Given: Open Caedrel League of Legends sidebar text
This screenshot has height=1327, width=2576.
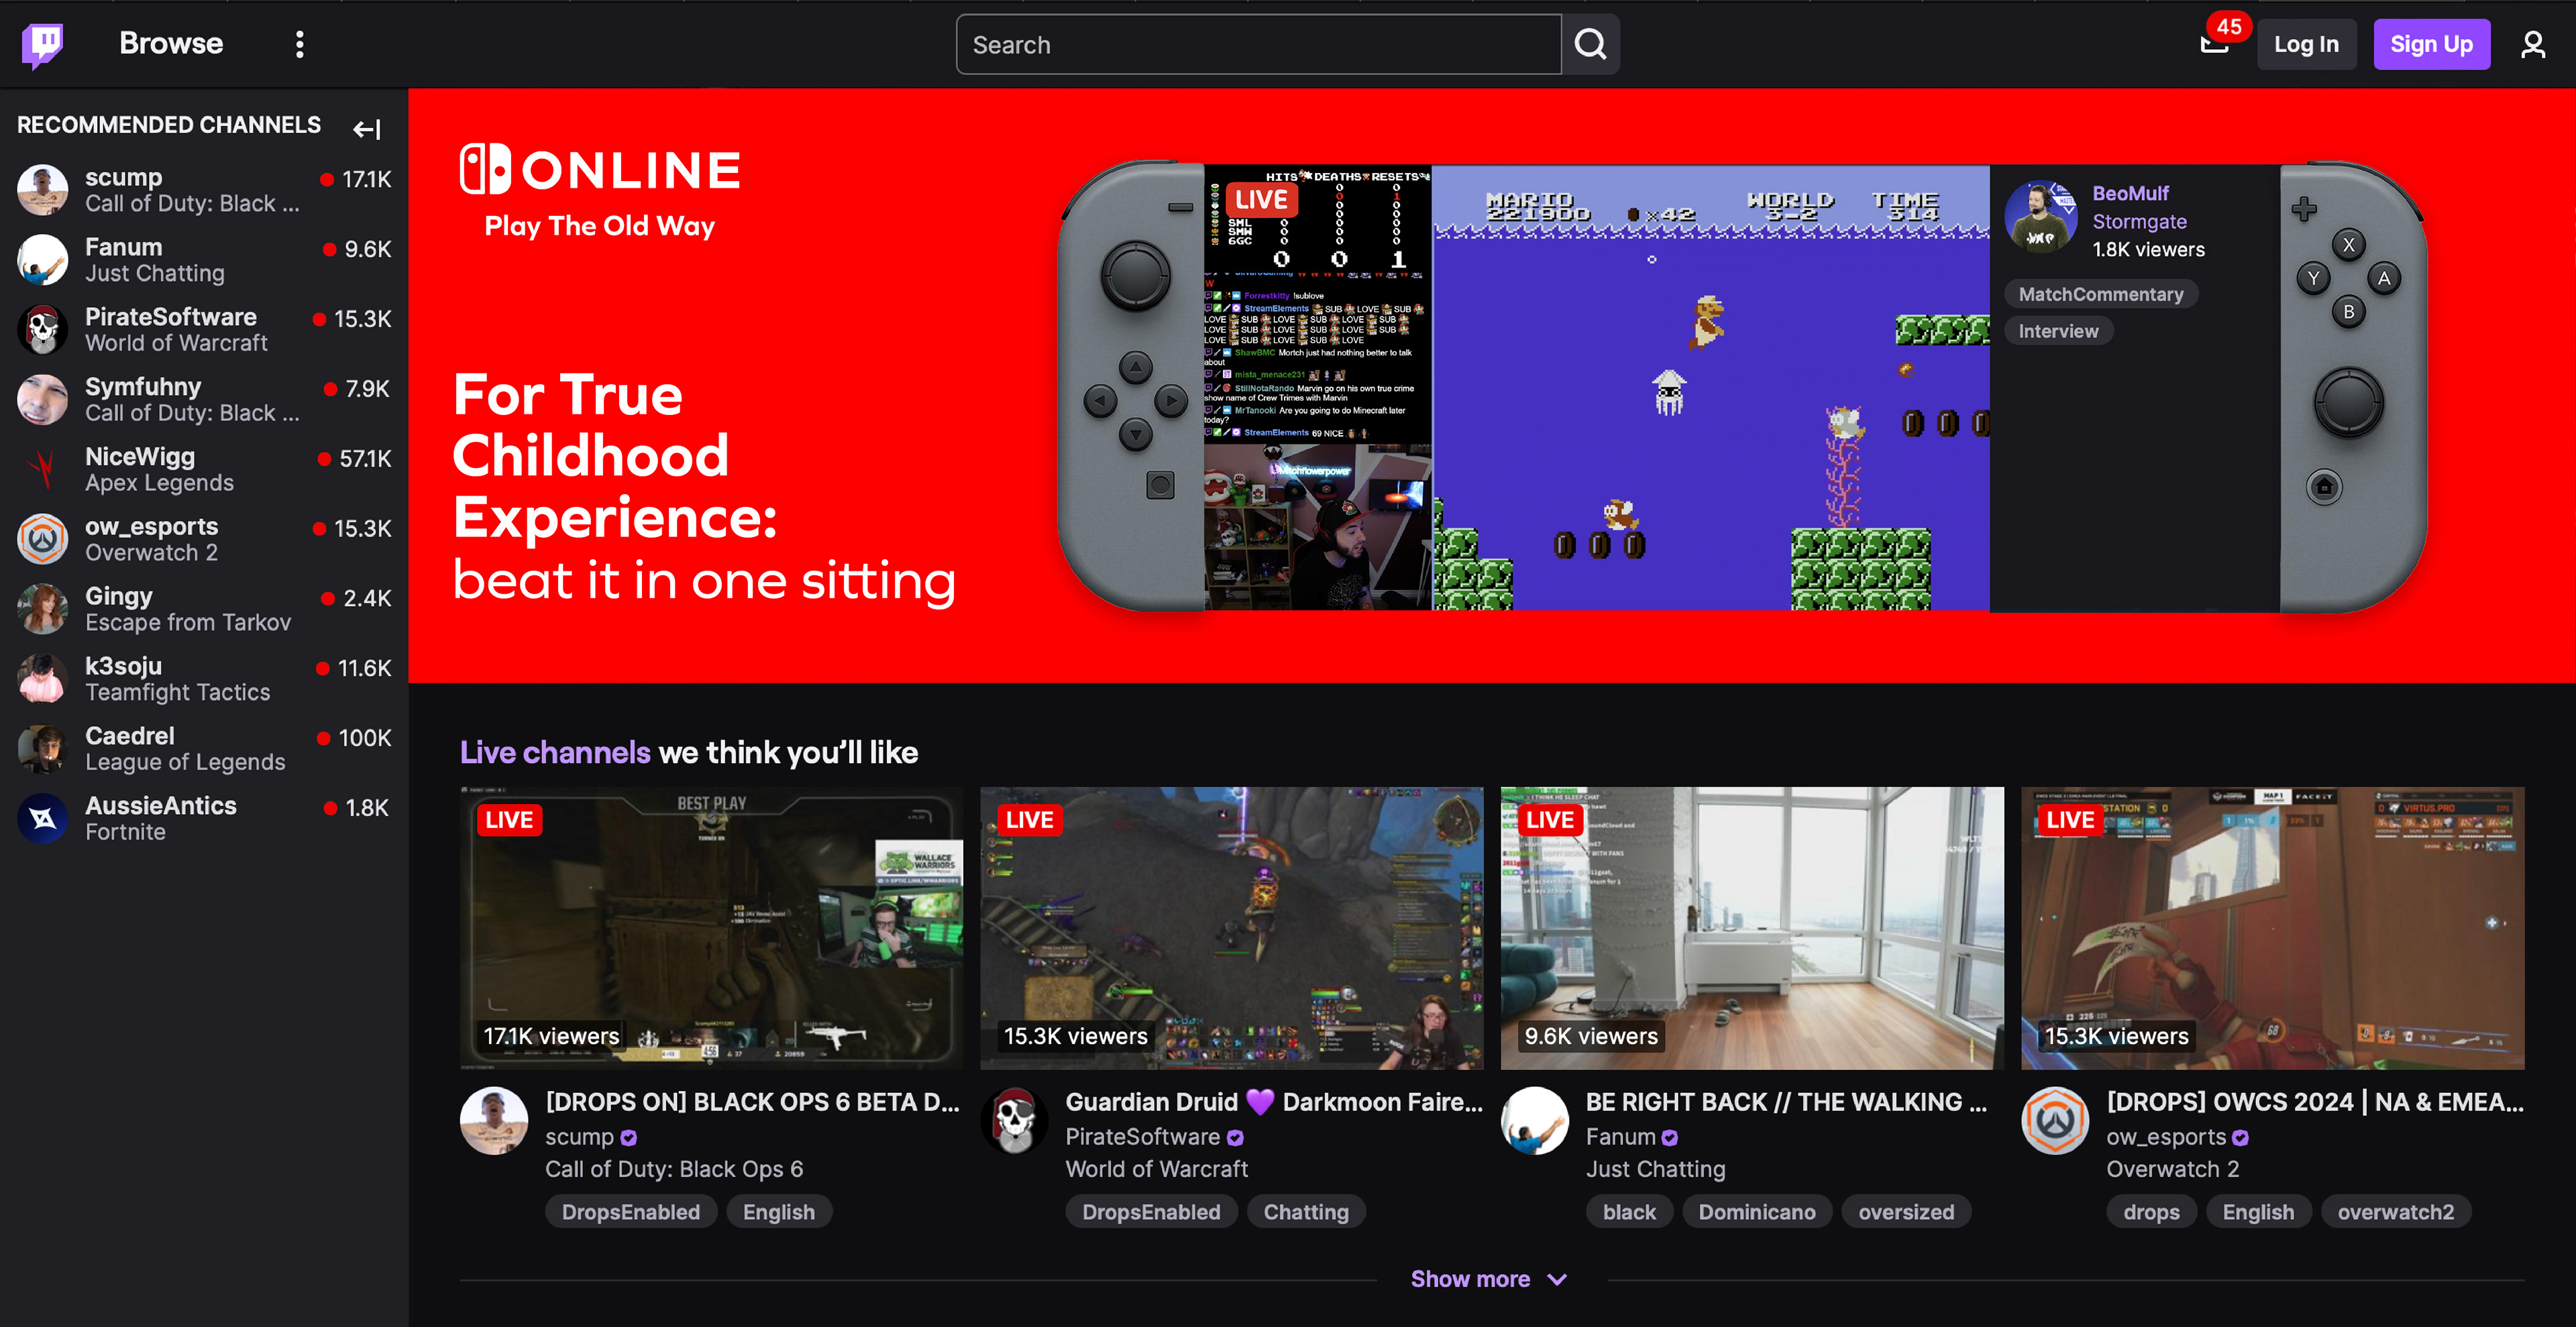Looking at the screenshot, I should [x=185, y=750].
